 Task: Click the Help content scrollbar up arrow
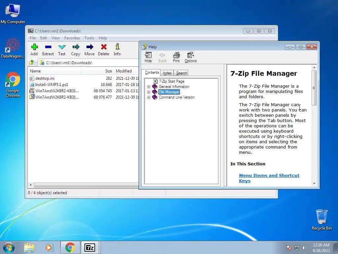(x=314, y=67)
